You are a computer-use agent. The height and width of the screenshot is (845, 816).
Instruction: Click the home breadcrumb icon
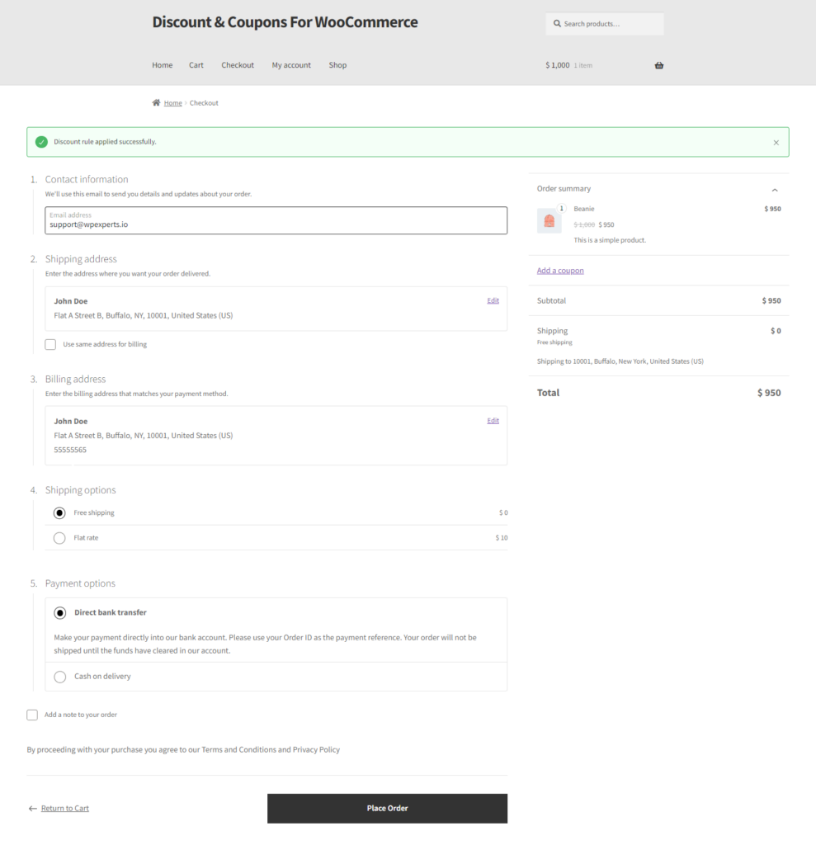click(x=156, y=102)
